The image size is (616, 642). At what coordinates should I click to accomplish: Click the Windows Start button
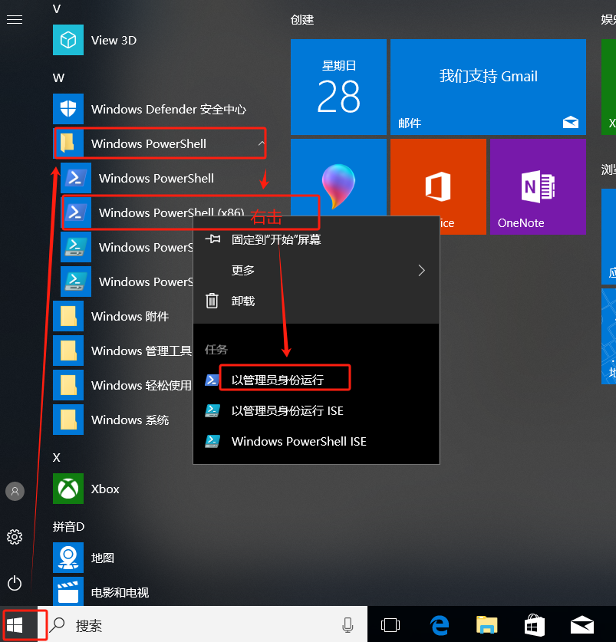pyautogui.click(x=15, y=625)
